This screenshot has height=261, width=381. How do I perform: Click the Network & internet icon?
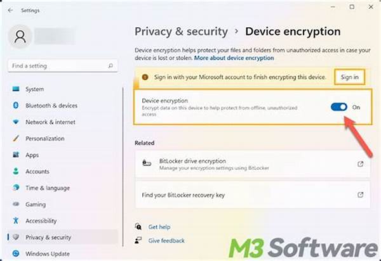tap(16, 122)
